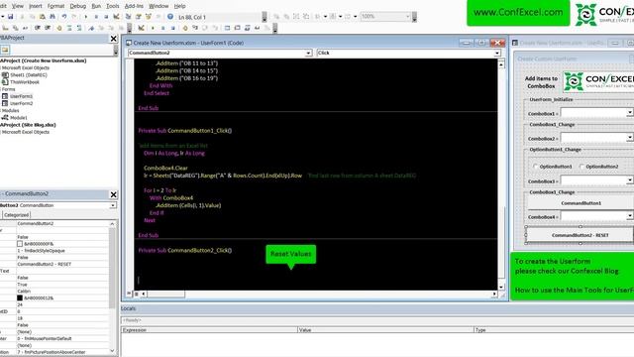Click the Outdent icon on the Edit toolbar
The width and height of the screenshot is (634, 357).
tap(48, 28)
